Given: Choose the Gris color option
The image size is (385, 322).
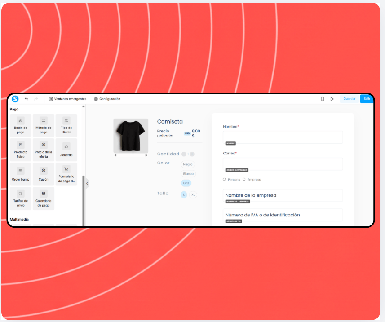Looking at the screenshot, I should tap(186, 183).
